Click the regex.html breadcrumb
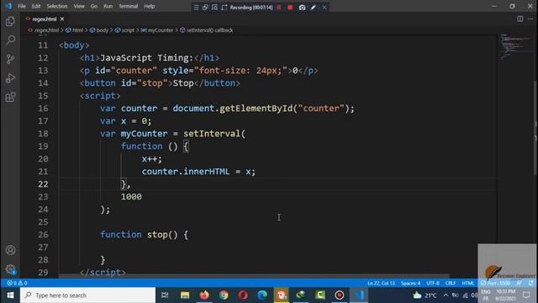The width and height of the screenshot is (538, 303). [x=47, y=30]
